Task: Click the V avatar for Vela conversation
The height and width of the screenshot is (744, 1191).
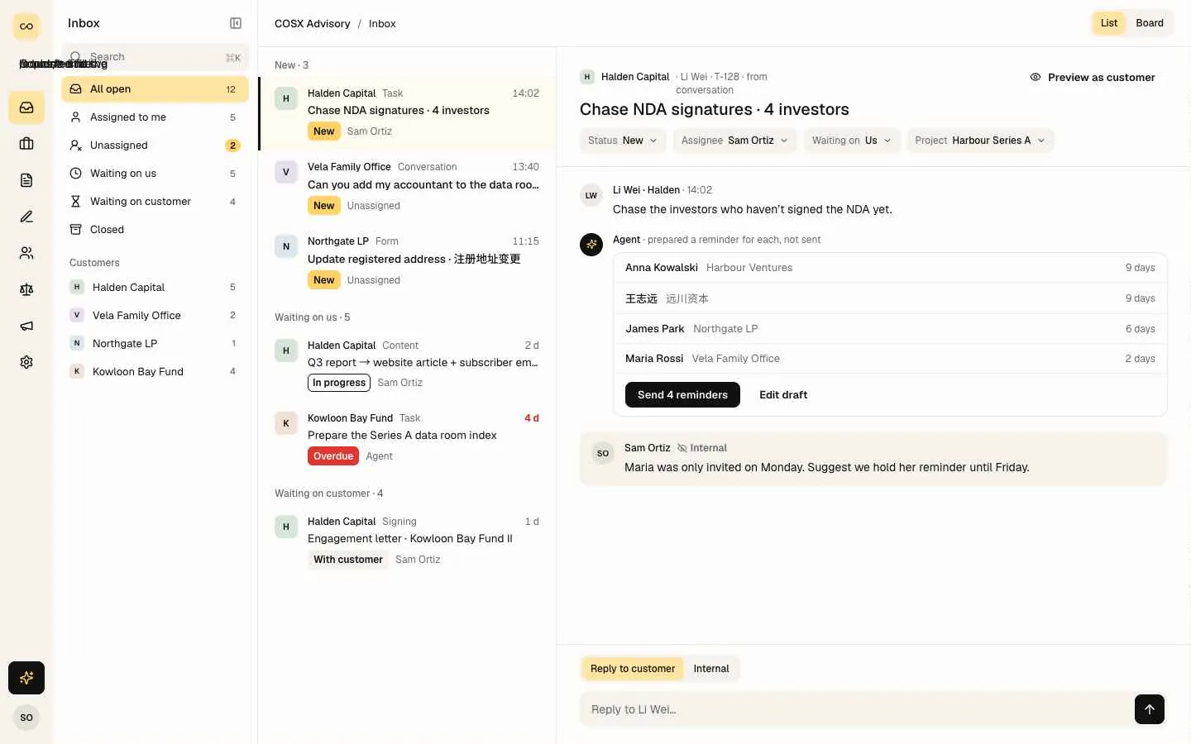Action: point(286,173)
